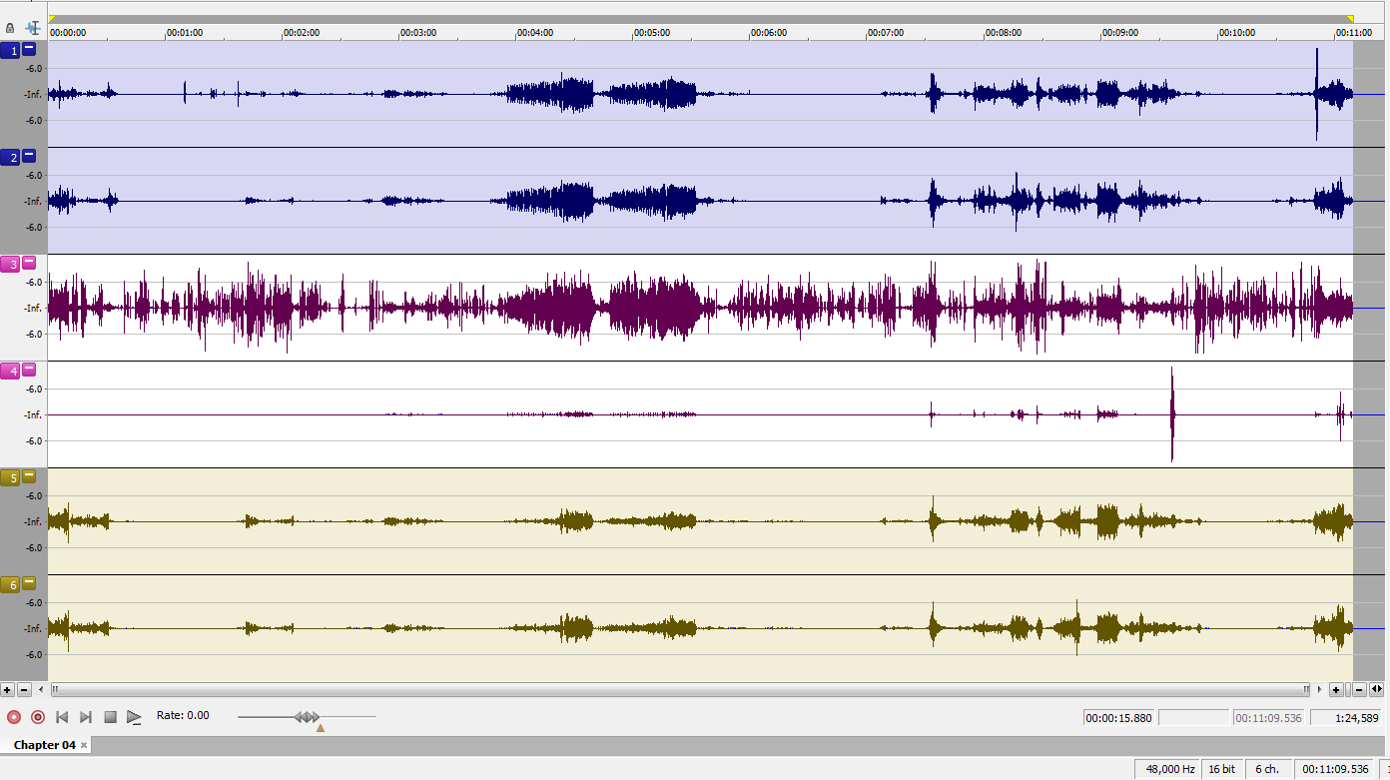Click status bar total length 00:11:09.536
This screenshot has height=780, width=1390.
[1336, 769]
